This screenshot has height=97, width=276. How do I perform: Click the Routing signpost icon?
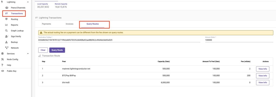point(6,19)
